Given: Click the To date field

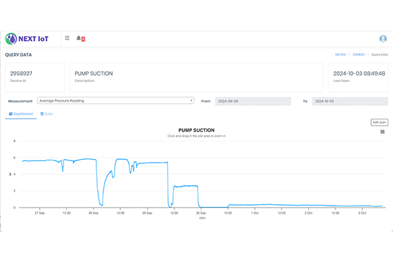Looking at the screenshot, I should (350, 101).
